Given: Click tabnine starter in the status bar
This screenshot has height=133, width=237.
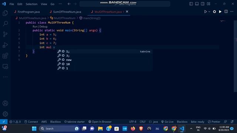Looking at the screenshot, I should (x=74, y=122).
